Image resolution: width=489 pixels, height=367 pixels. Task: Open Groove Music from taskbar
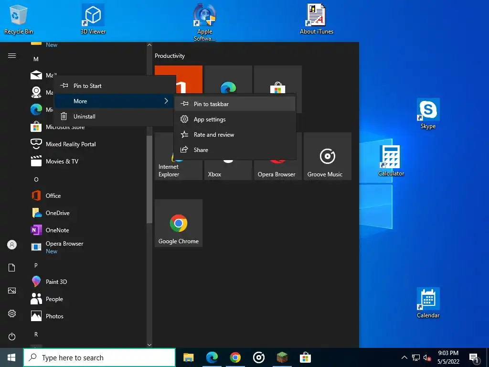(258, 357)
